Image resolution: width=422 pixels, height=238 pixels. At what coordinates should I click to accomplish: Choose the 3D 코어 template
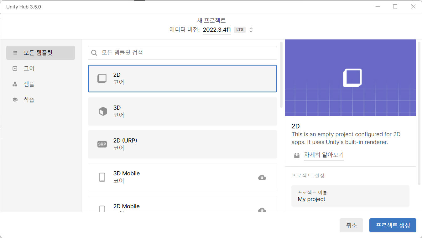coord(182,111)
